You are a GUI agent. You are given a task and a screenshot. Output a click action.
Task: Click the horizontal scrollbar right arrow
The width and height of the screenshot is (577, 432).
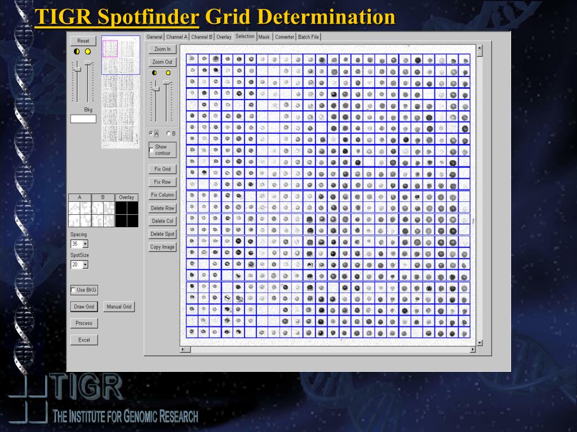(473, 349)
